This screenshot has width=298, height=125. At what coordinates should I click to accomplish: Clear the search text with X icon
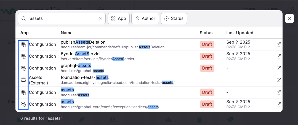pos(100,18)
